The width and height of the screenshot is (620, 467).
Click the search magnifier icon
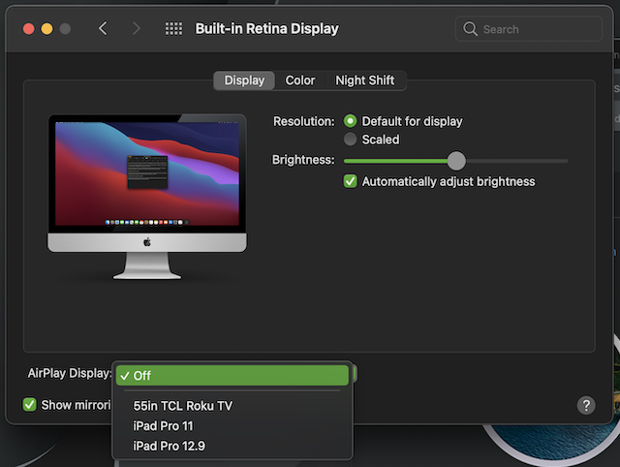(x=470, y=29)
